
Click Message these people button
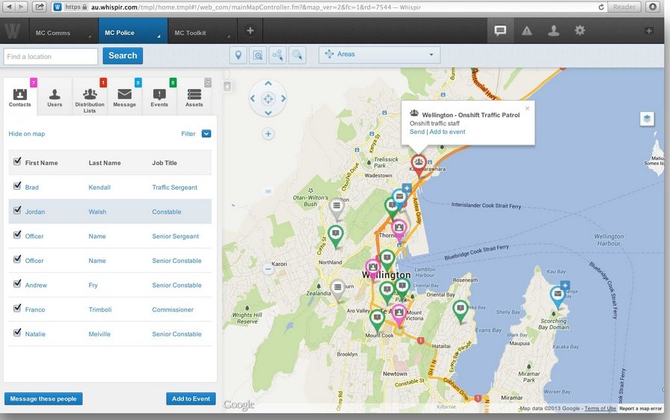(x=43, y=398)
